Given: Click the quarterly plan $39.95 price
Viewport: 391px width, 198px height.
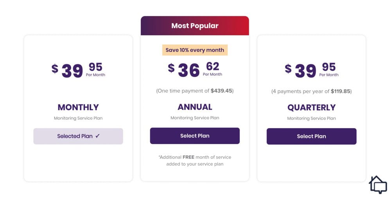Looking at the screenshot, I should pyautogui.click(x=312, y=70).
